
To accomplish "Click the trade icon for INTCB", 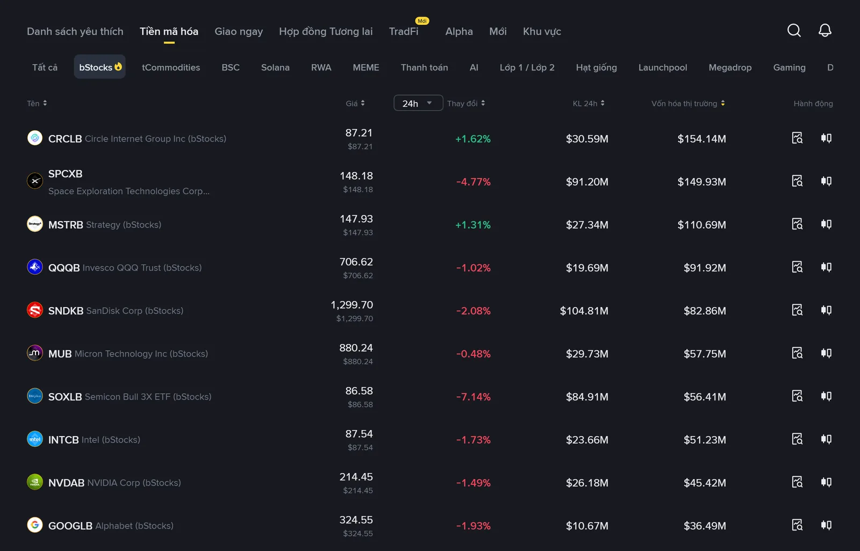I will (826, 439).
